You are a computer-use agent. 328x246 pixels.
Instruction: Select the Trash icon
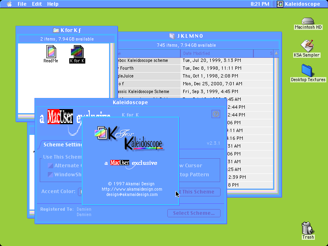tap(308, 230)
